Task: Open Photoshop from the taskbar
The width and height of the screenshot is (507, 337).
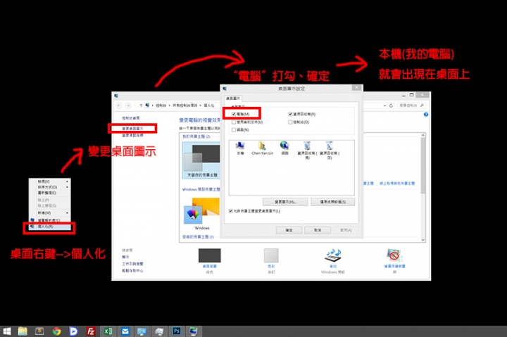Action: coord(177,331)
